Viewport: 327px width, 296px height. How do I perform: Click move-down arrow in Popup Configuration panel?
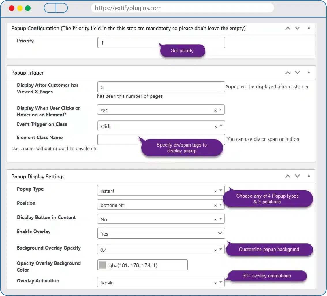coord(297,28)
